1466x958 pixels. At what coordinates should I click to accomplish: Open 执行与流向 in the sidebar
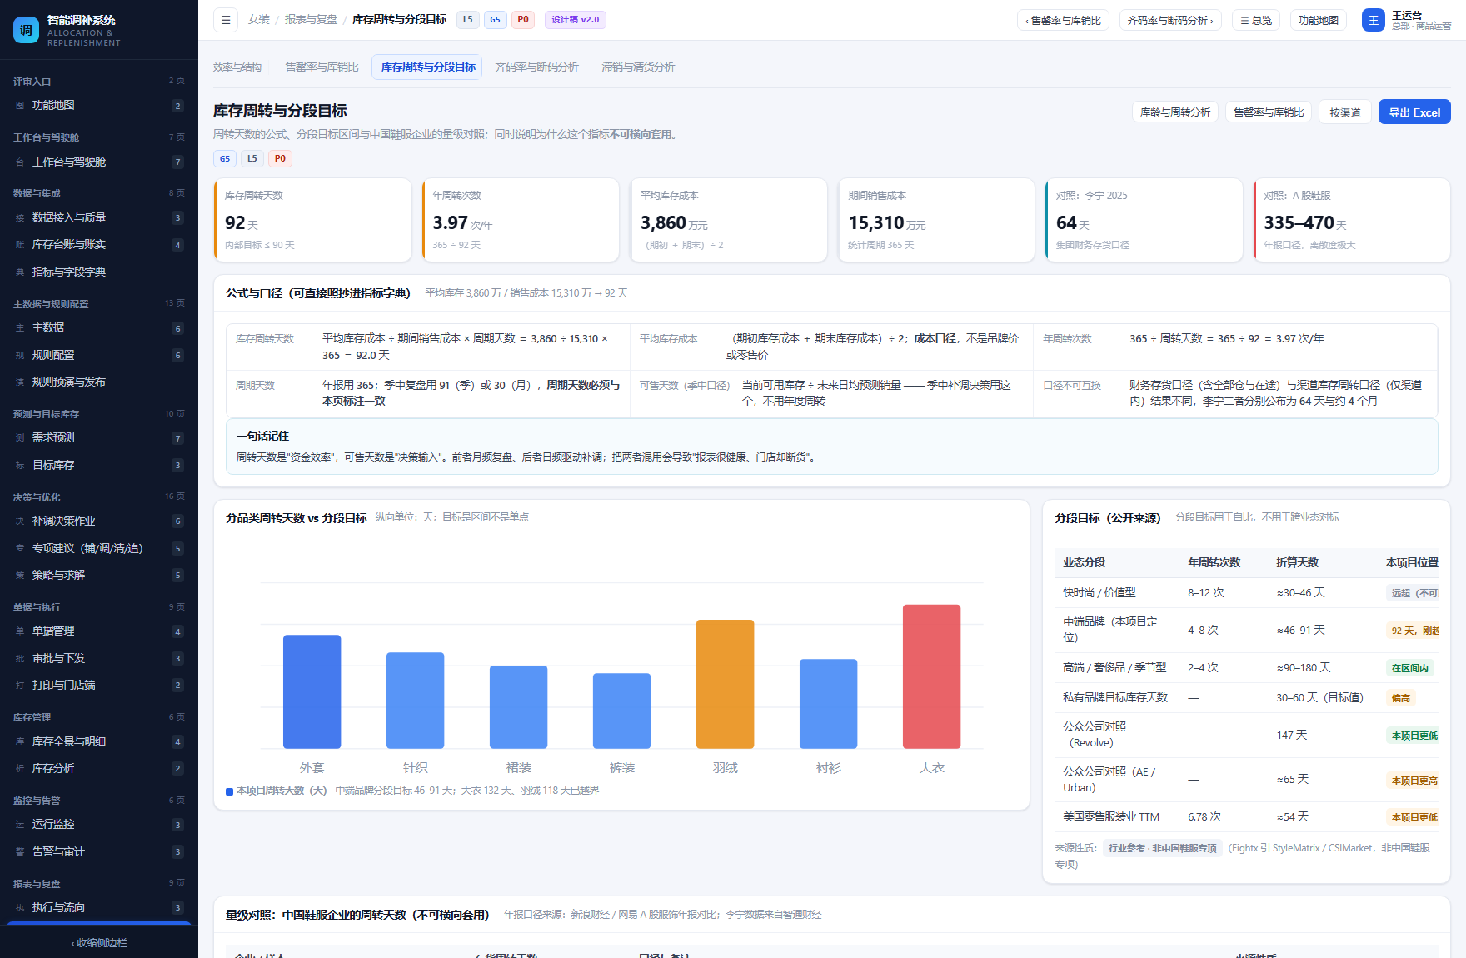(x=99, y=908)
